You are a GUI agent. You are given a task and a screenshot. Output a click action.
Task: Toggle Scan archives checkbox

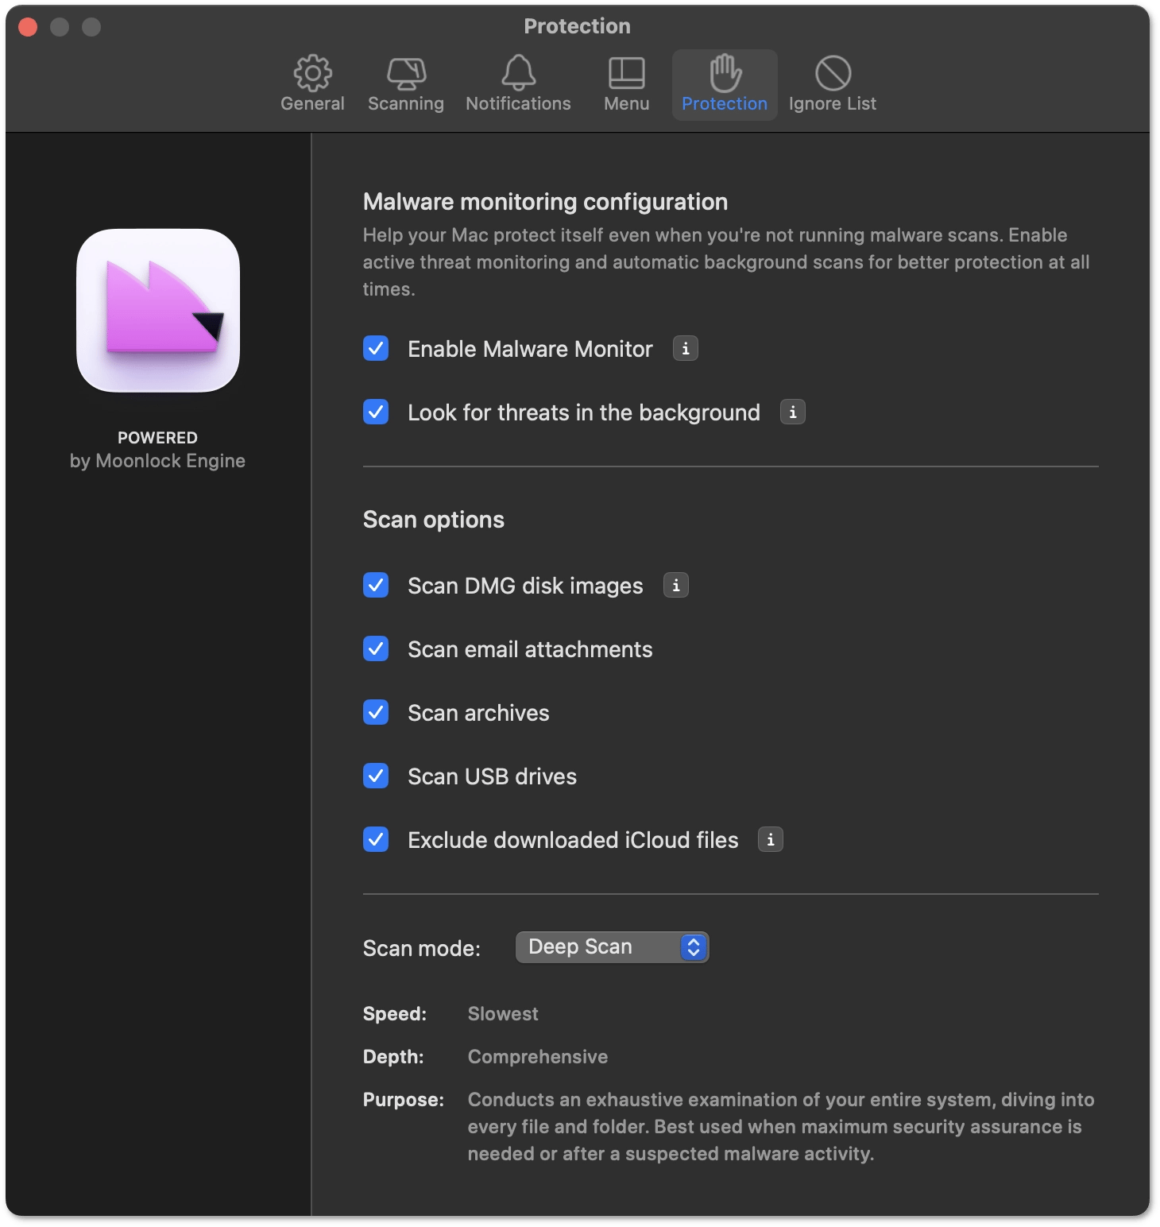(376, 712)
